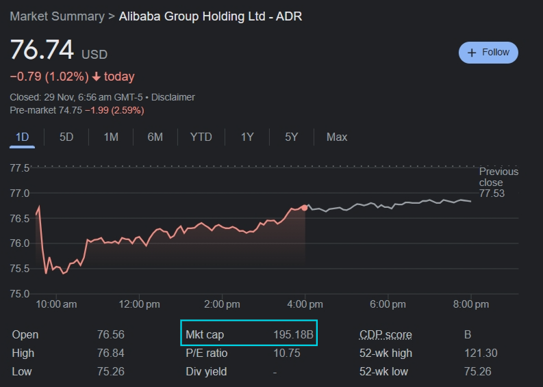
Task: Click the 4:00 pm closing price marker dot
Action: (x=305, y=208)
